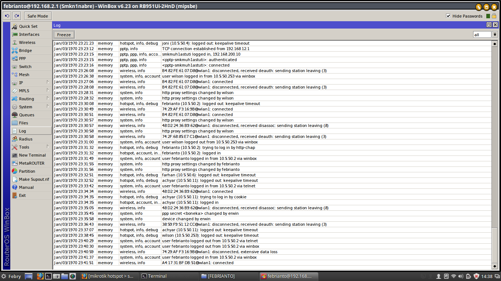
Task: Click the log scrollbar up arrow
Action: [495, 43]
